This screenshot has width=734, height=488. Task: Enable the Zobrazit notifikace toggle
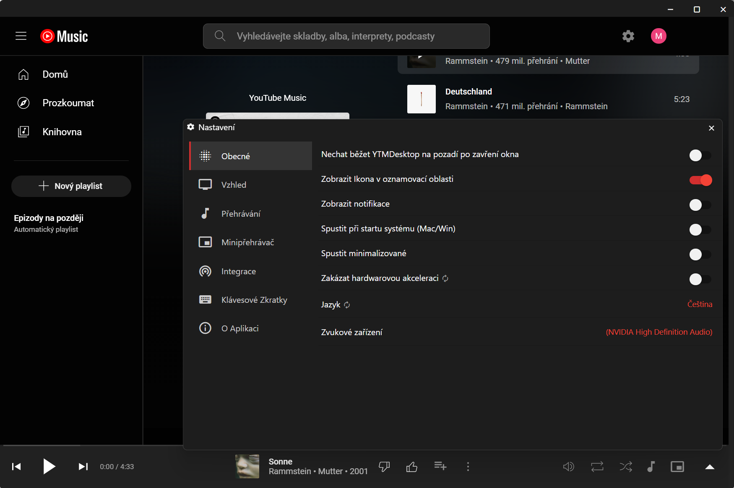[x=700, y=205]
